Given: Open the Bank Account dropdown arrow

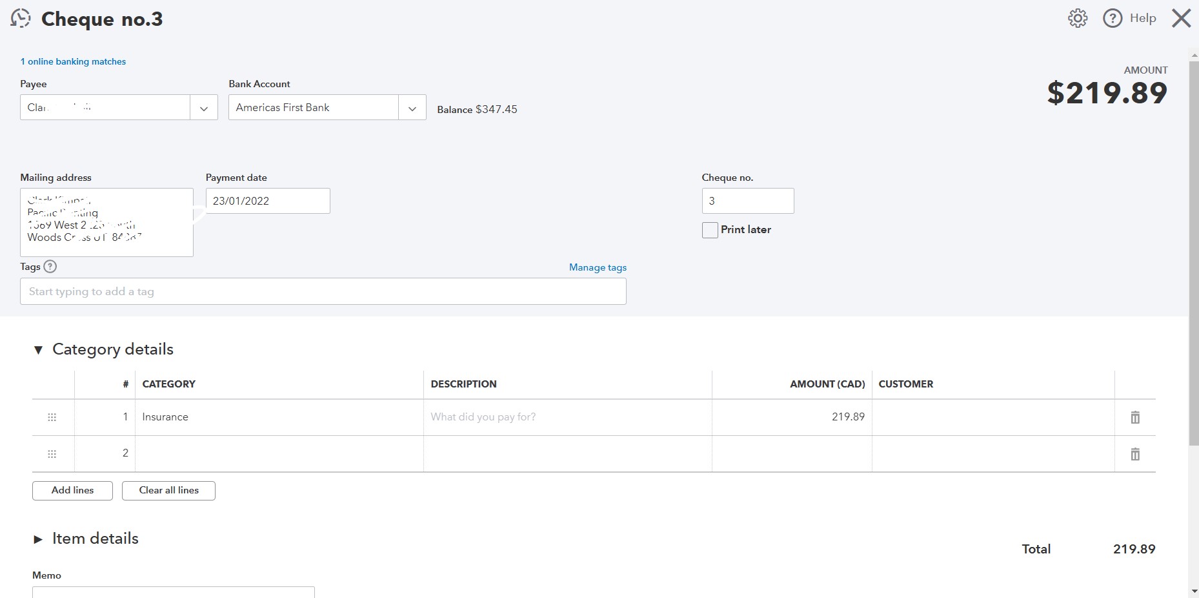Looking at the screenshot, I should pos(412,108).
